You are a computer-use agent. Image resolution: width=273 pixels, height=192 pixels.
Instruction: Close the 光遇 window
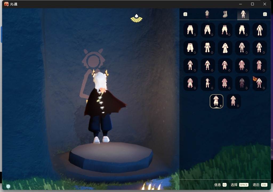pyautogui.click(x=265, y=4)
